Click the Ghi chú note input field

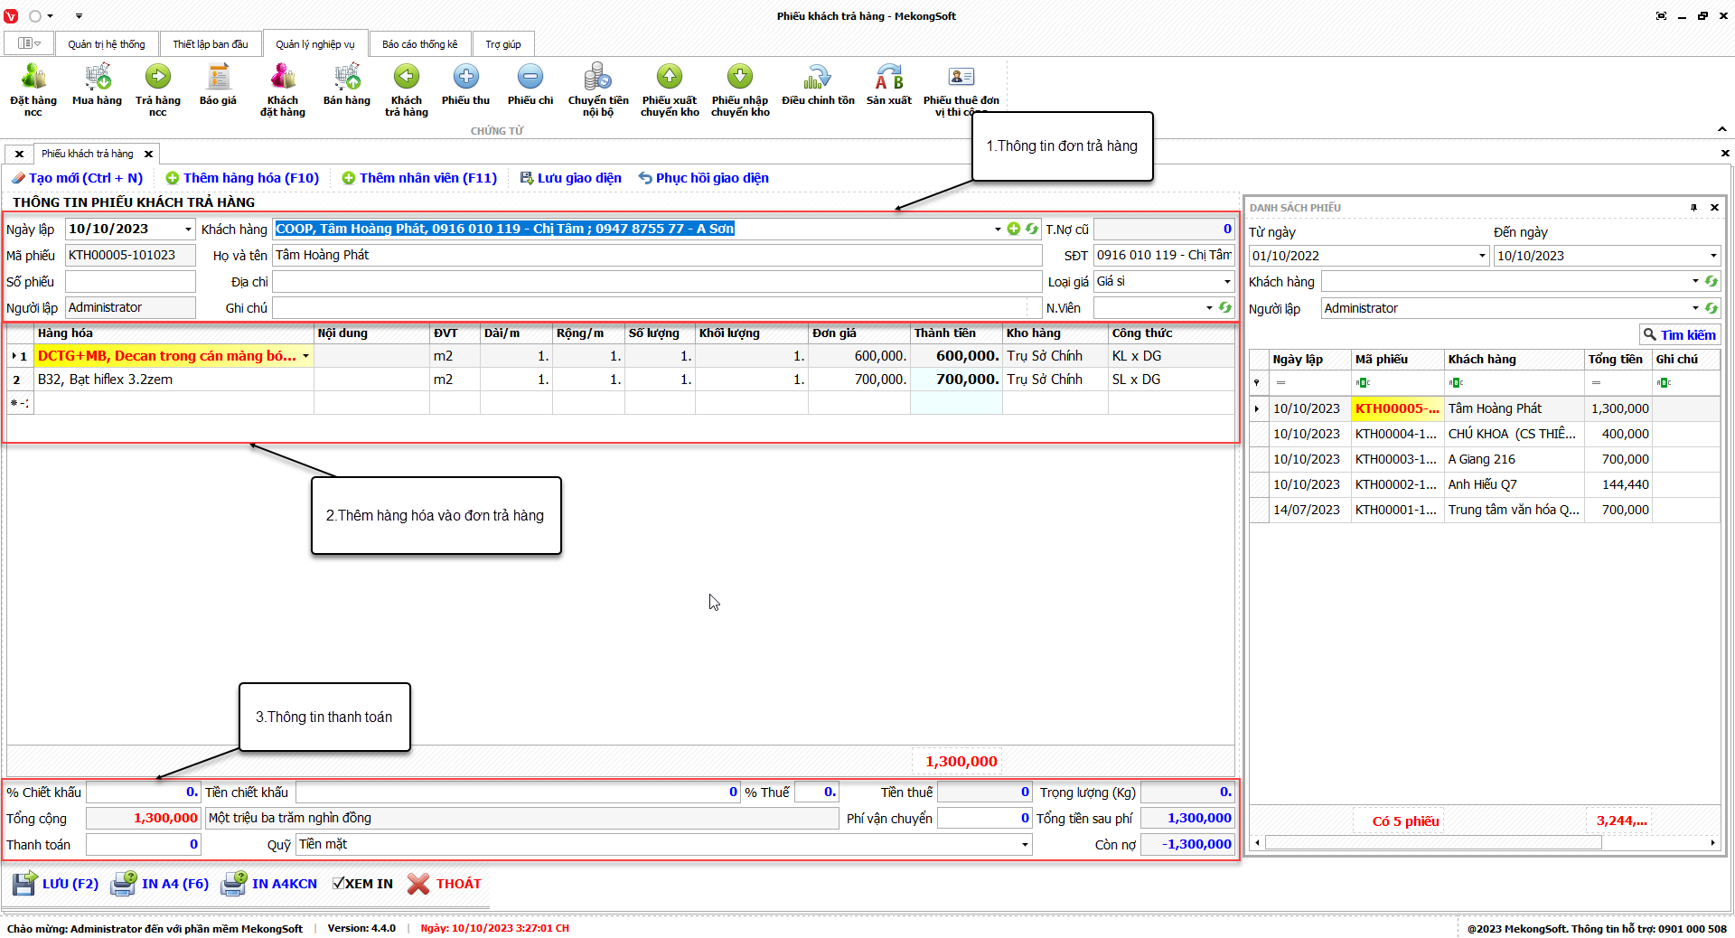651,308
